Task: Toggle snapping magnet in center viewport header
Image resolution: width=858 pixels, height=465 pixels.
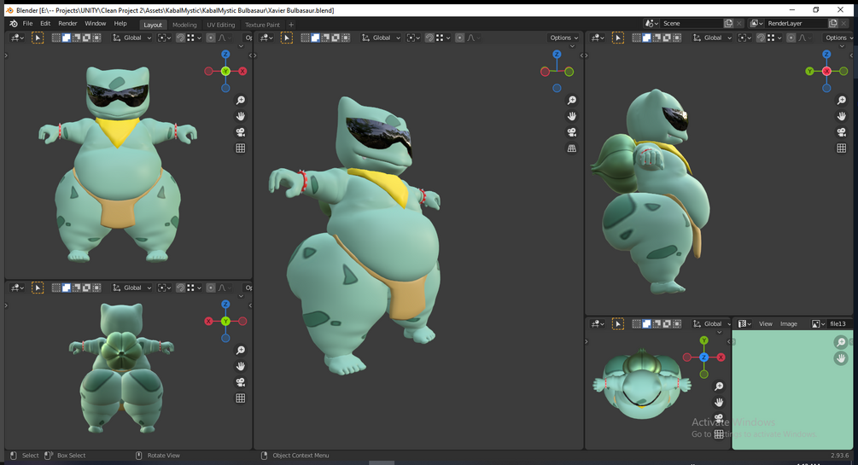Action: 429,38
